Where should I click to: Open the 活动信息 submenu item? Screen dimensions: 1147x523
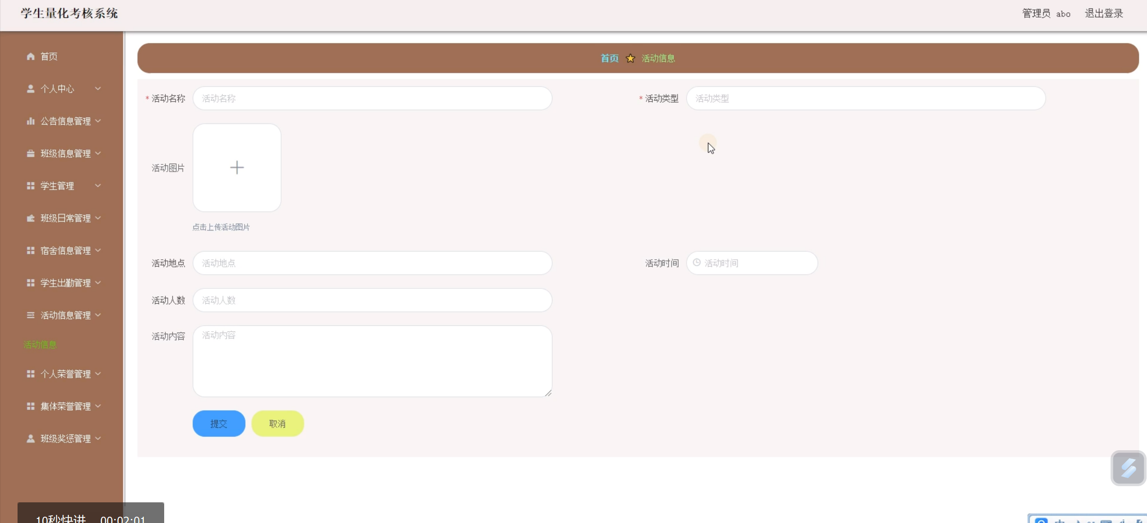tap(40, 345)
